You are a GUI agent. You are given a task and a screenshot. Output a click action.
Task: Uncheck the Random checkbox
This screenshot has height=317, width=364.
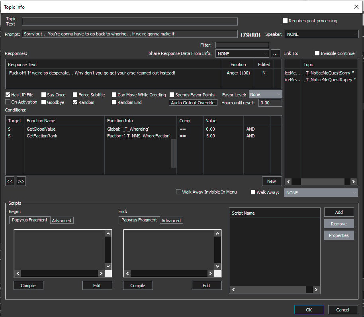click(x=75, y=102)
